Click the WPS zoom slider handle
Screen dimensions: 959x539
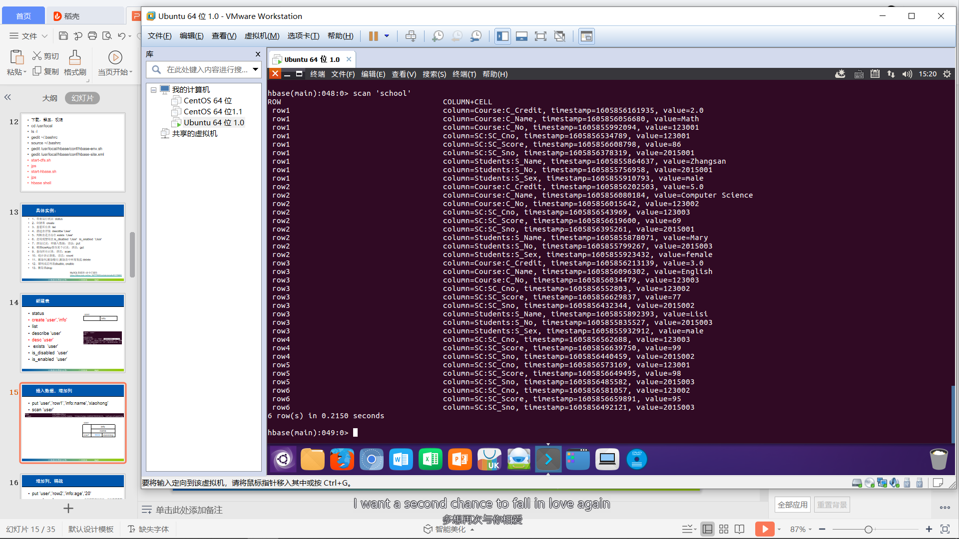[x=869, y=530]
